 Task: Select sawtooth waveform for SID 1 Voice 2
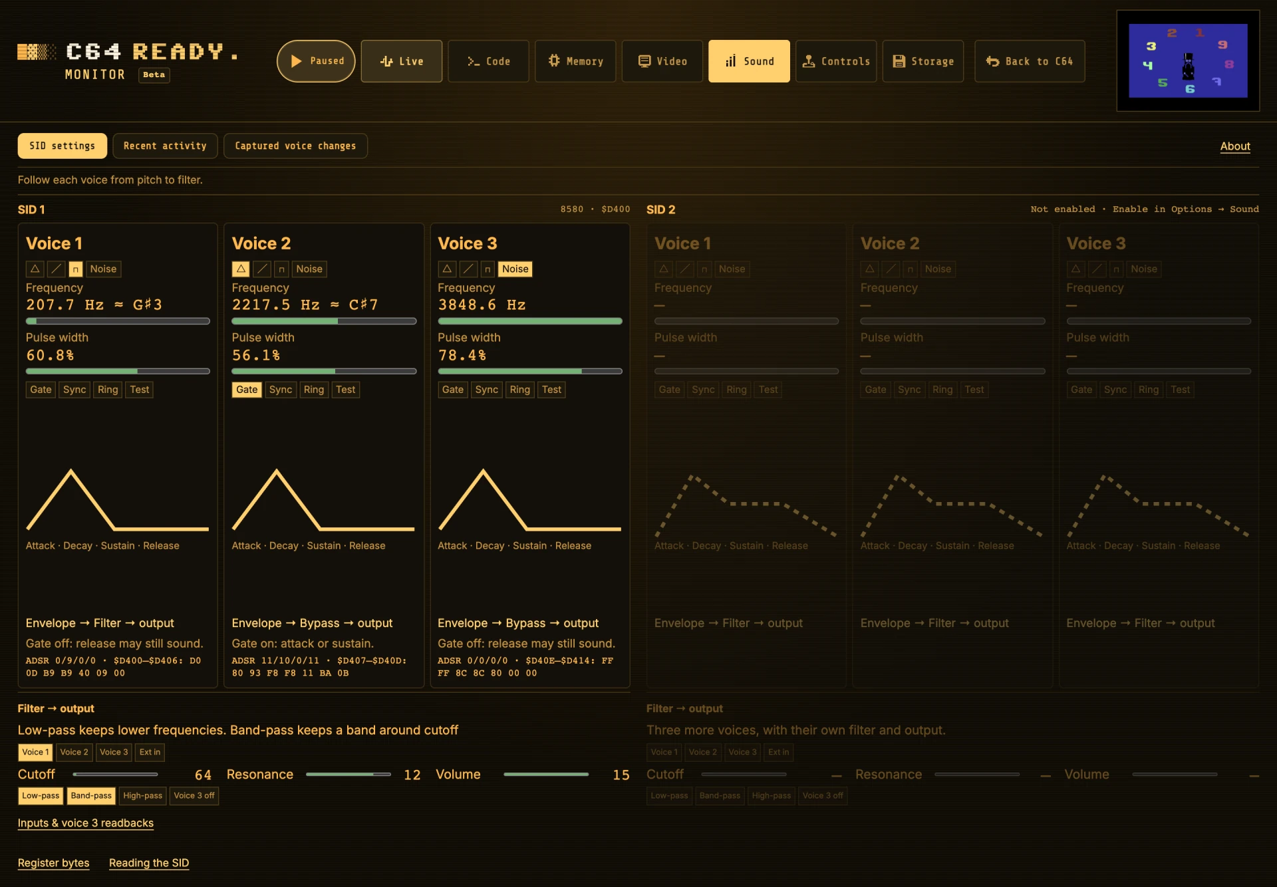click(x=262, y=269)
